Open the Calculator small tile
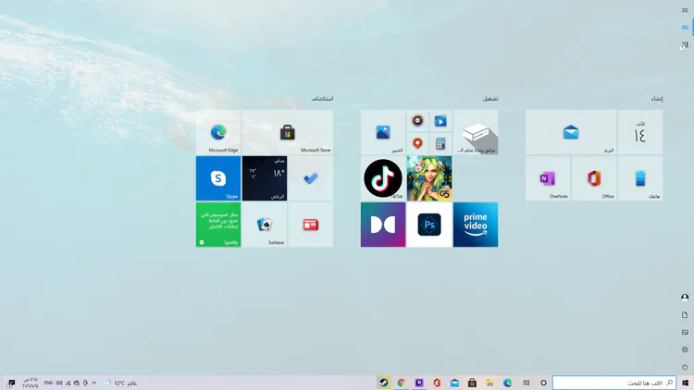Screen dimensions: 694x390 coord(440,143)
